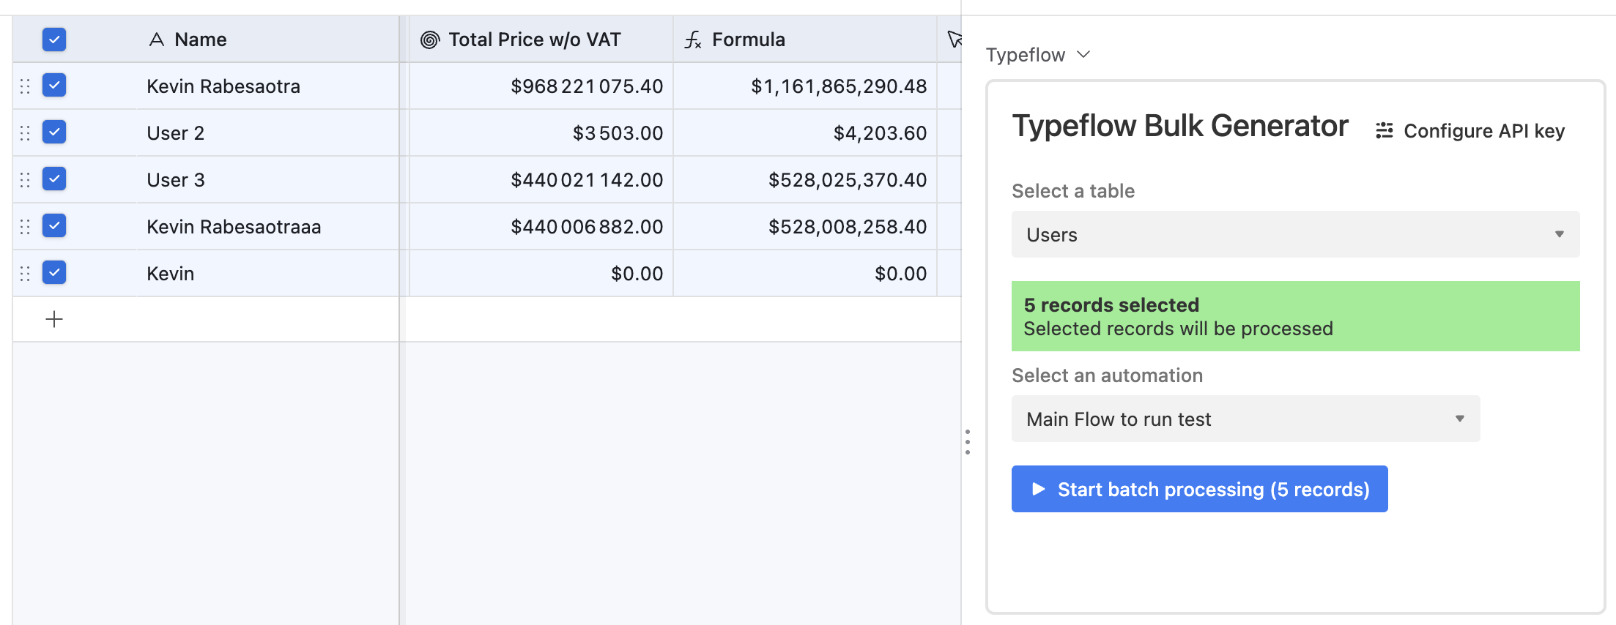
Task: Click the text-type icon beside Name header
Action: (156, 40)
